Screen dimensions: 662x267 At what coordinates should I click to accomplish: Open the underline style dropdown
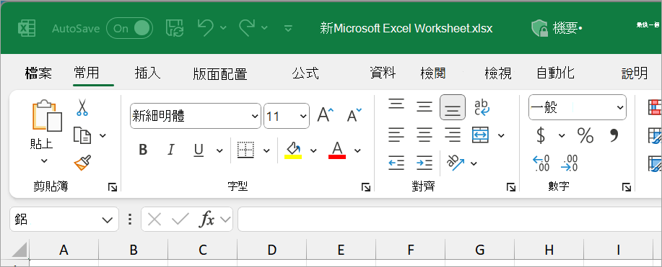pos(219,150)
